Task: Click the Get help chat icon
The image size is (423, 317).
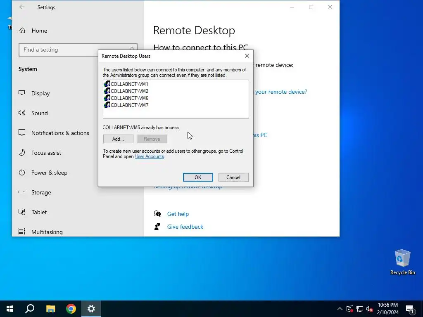Action: click(x=157, y=214)
